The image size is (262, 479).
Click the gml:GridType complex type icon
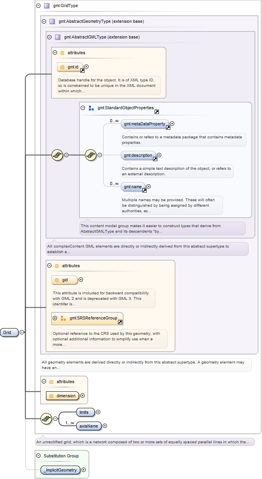tap(47, 6)
